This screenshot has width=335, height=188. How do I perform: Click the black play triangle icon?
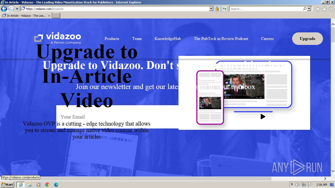pos(263,117)
